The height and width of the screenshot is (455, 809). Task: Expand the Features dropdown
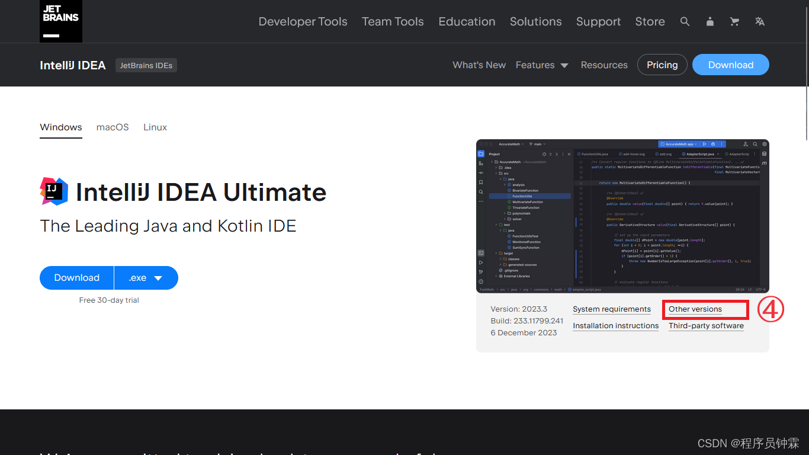coord(542,65)
